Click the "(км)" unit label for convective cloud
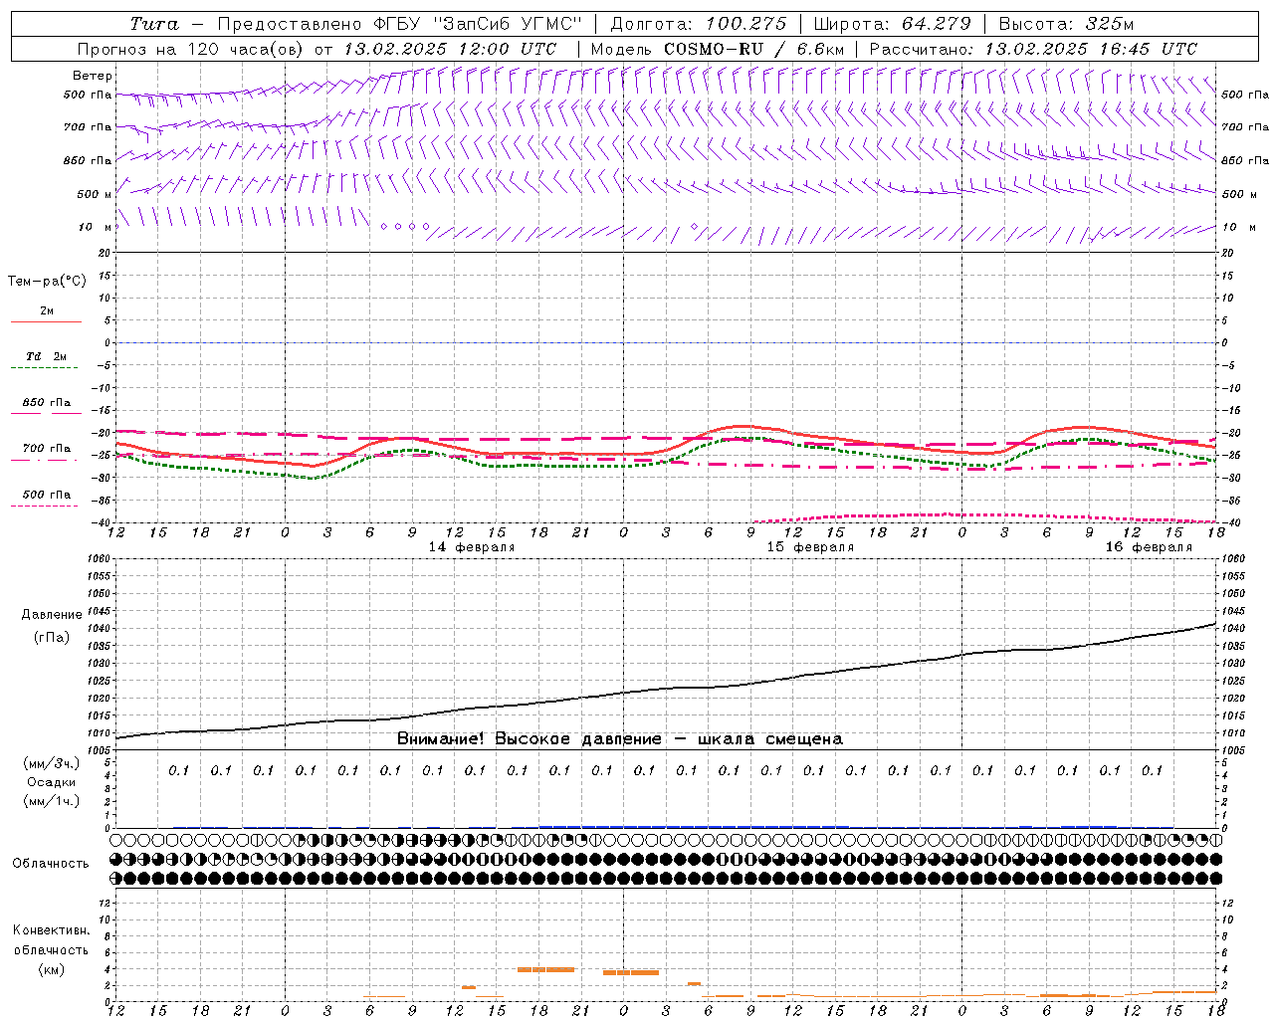1274x1019 pixels. pos(51,969)
